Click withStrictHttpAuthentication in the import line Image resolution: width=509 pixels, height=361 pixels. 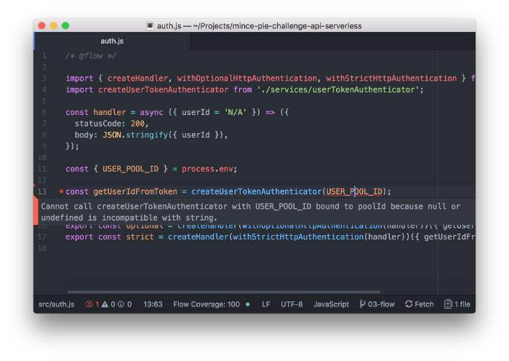[391, 79]
